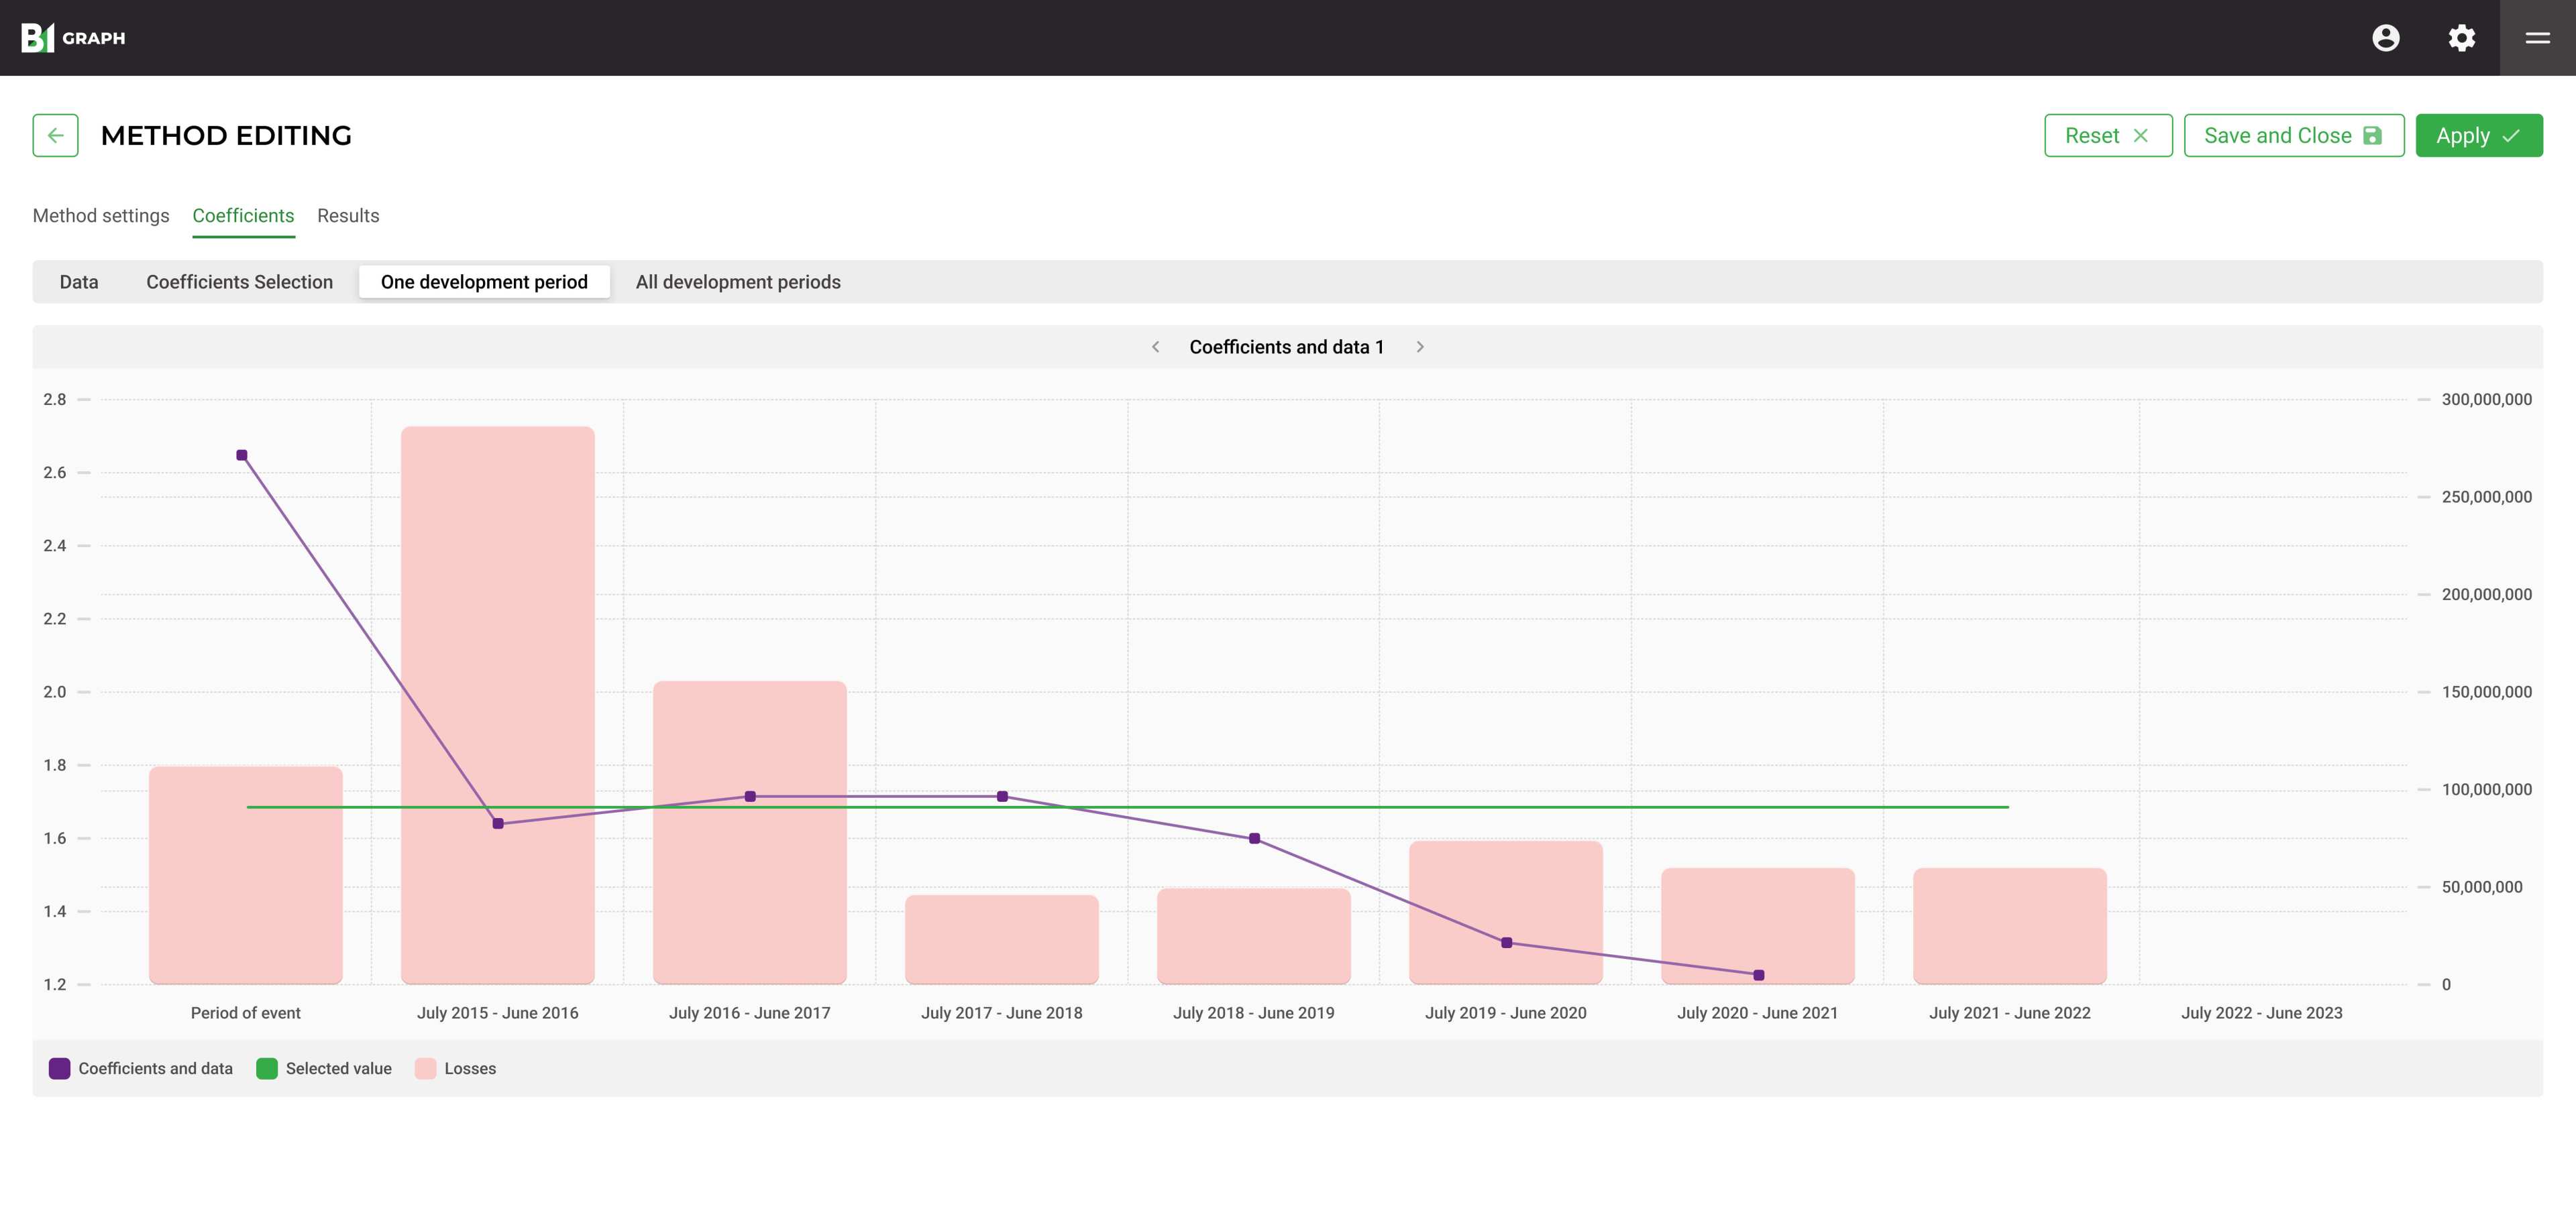Click the Apply button

pyautogui.click(x=2478, y=135)
